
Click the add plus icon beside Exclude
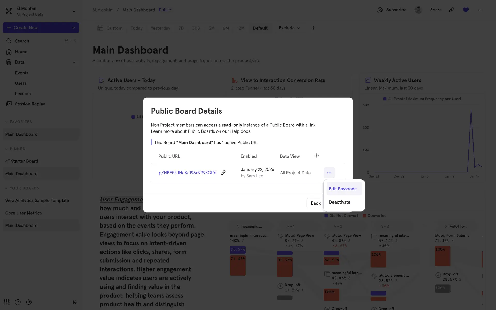tap(313, 28)
